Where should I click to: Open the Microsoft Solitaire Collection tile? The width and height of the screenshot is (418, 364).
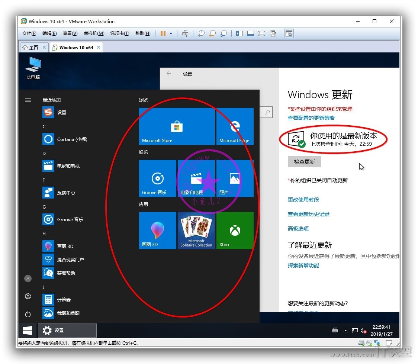click(x=196, y=231)
